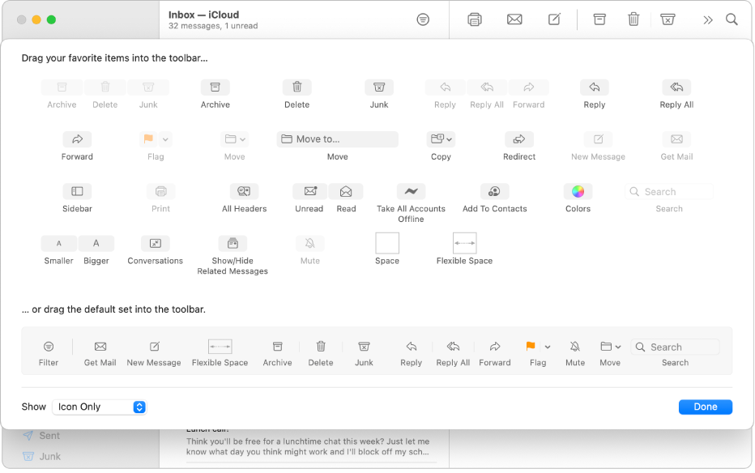Click inside the Search field of the default set
The image size is (755, 473).
(674, 346)
